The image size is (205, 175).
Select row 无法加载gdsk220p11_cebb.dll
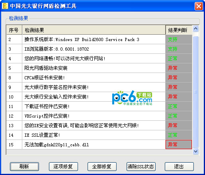[x=99, y=145]
